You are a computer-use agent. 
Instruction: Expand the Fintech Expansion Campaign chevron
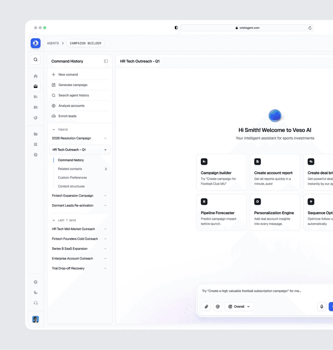coord(105,196)
